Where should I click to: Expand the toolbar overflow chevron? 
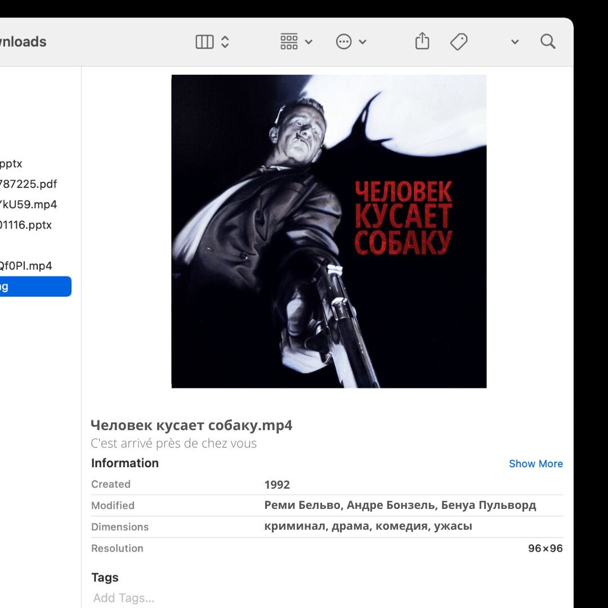[515, 42]
